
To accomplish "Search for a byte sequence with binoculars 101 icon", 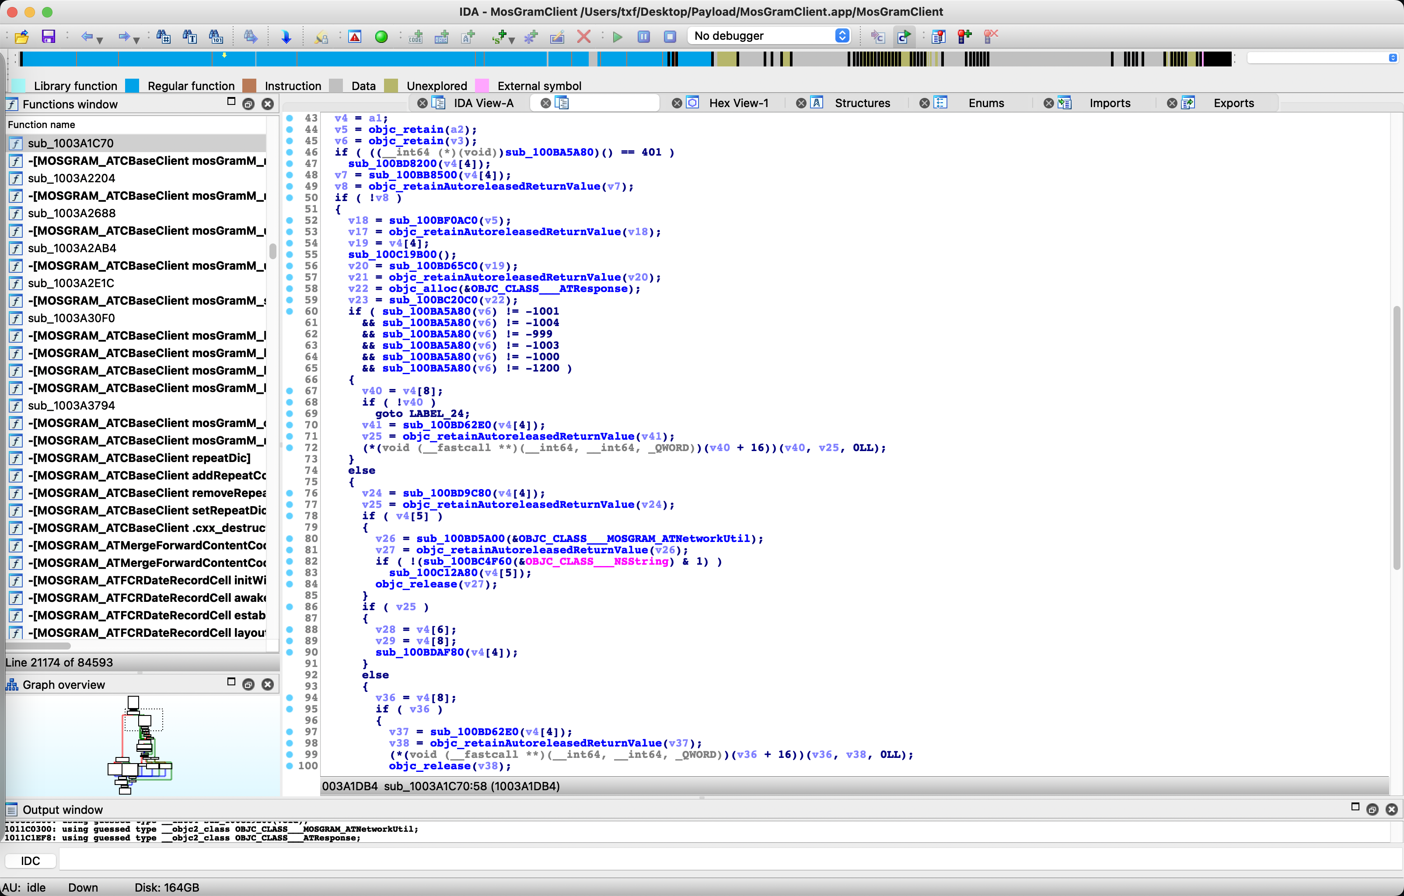I will 216,37.
